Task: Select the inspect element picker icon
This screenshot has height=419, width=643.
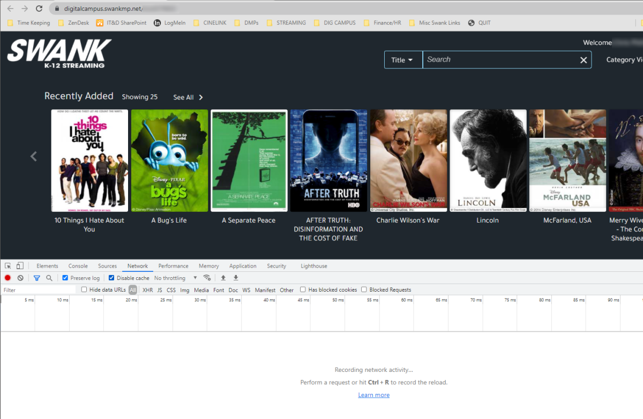Action: coord(8,266)
